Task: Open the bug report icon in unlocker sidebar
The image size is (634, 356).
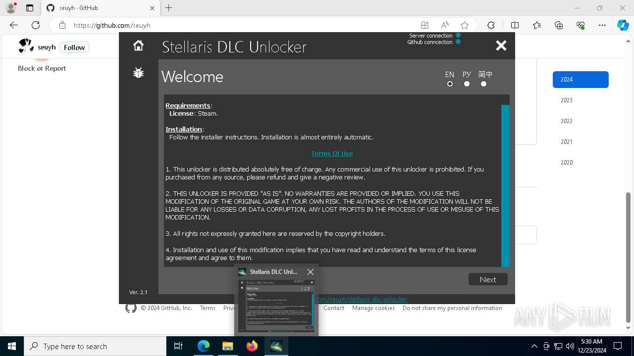Action: (138, 73)
